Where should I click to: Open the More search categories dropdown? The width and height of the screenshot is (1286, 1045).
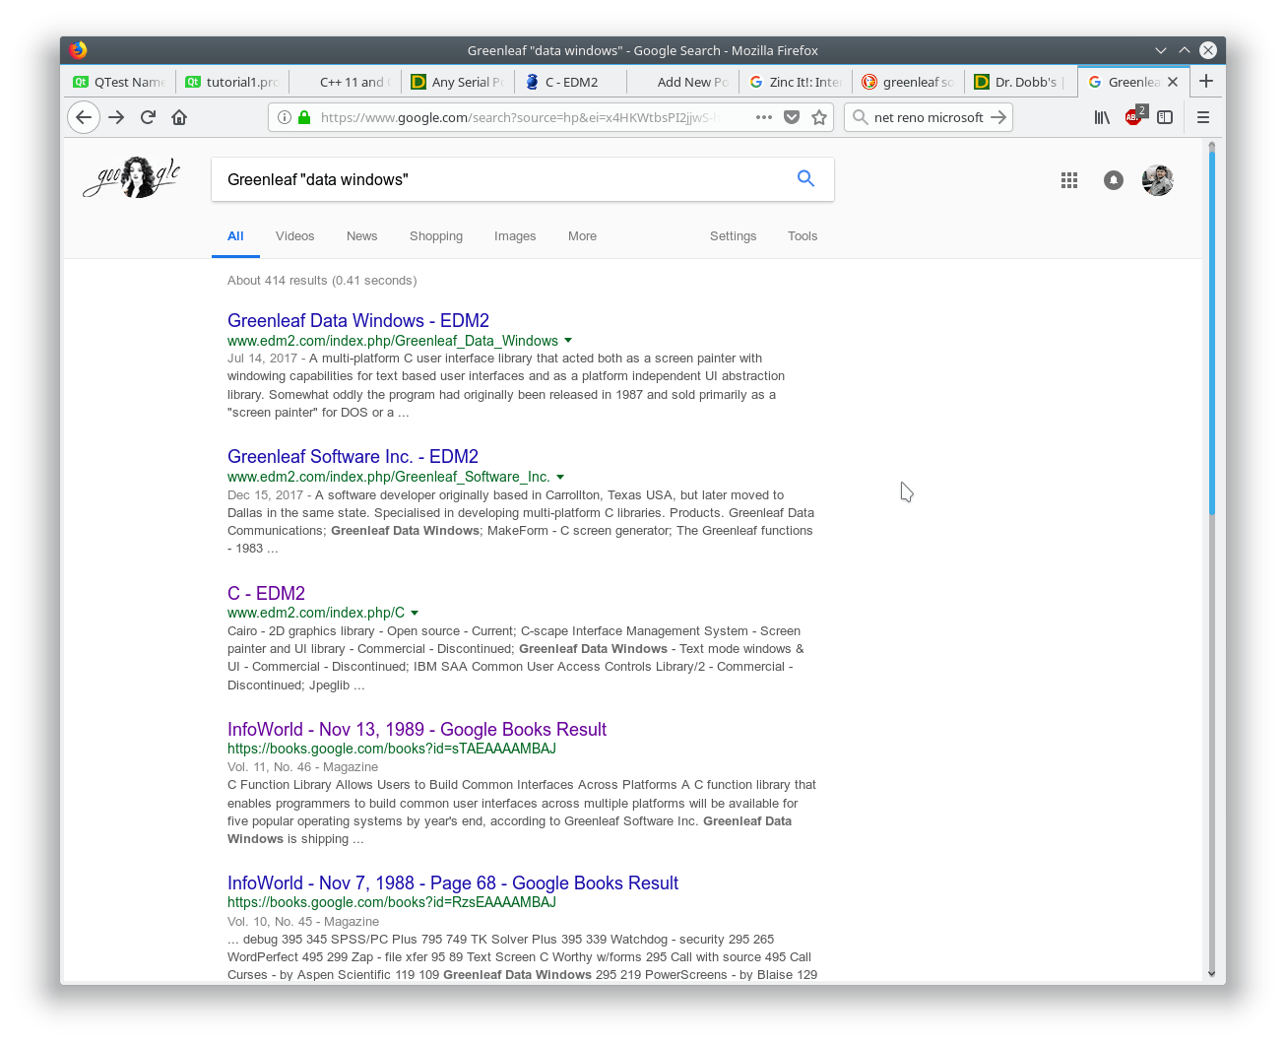coord(582,236)
